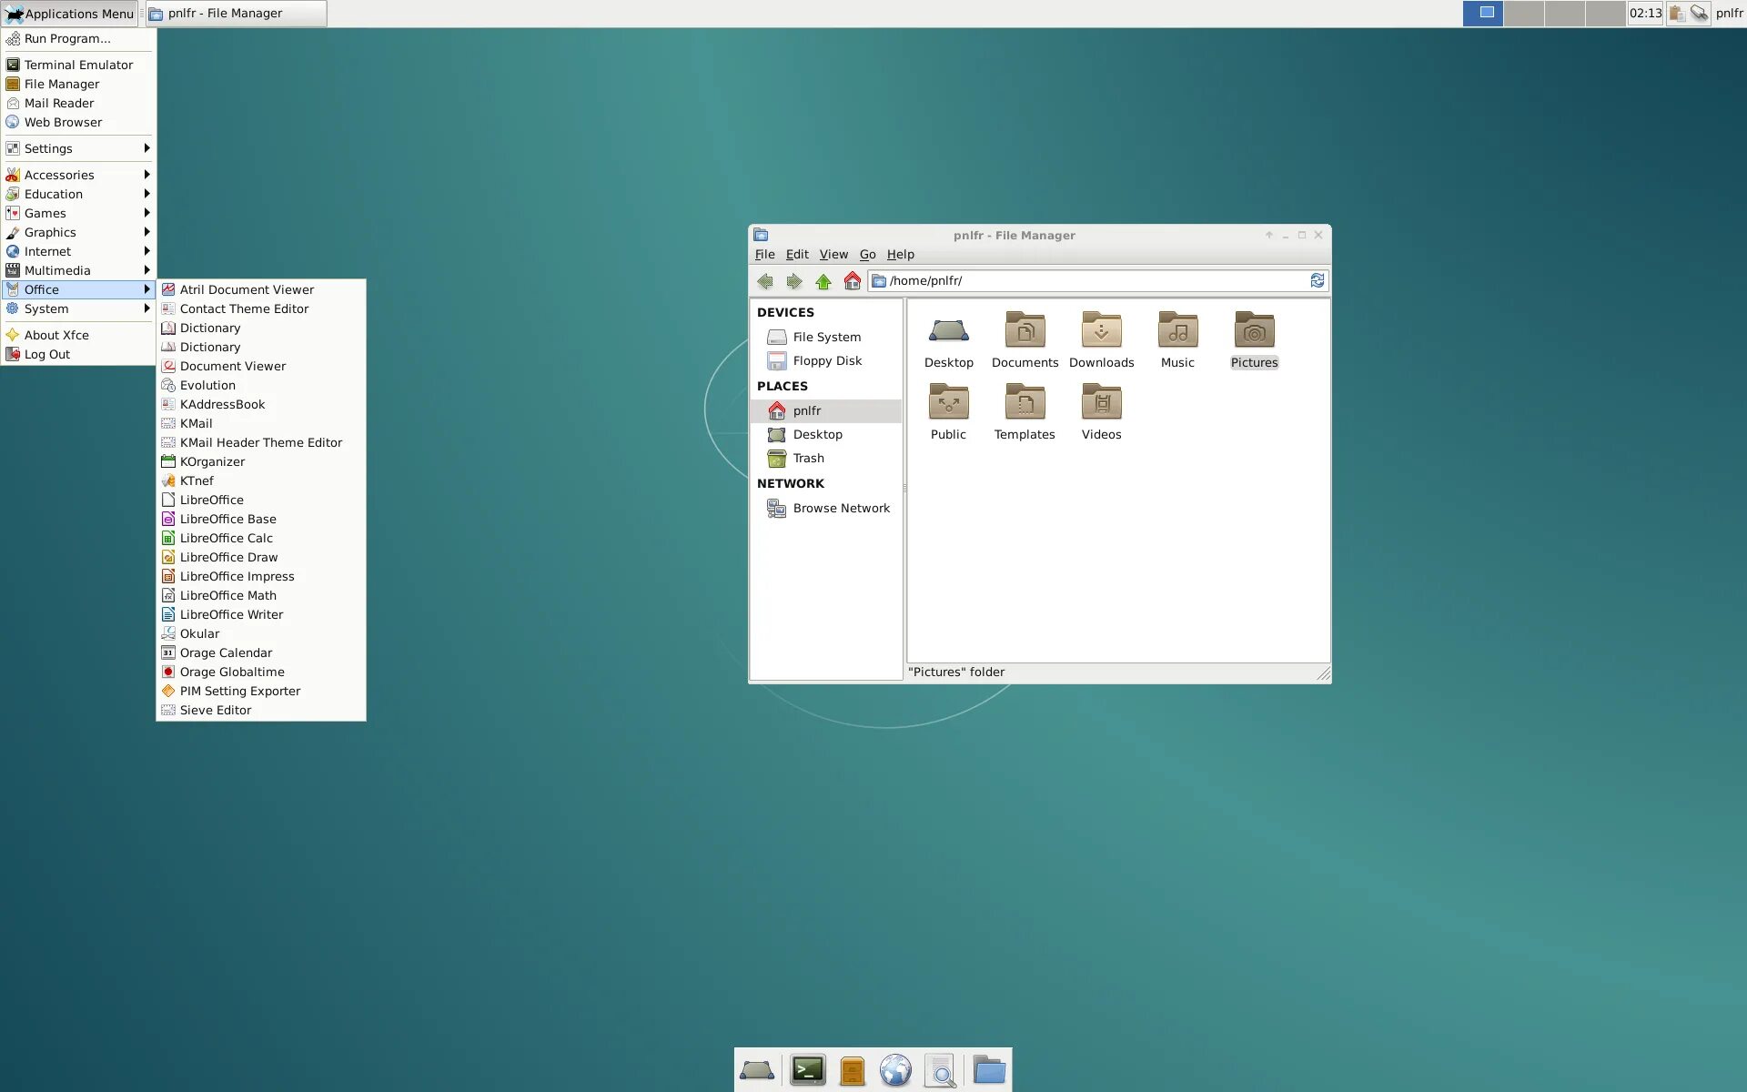This screenshot has height=1092, width=1747.
Task: Click the Home icon in file manager toolbar
Action: click(852, 281)
